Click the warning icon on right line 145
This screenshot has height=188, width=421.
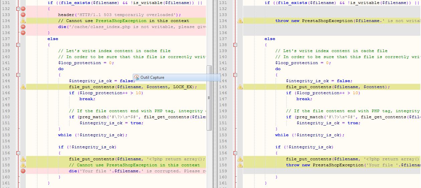click(240, 87)
